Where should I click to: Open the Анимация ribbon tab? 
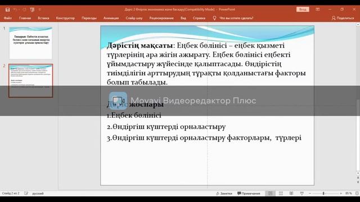point(111,18)
